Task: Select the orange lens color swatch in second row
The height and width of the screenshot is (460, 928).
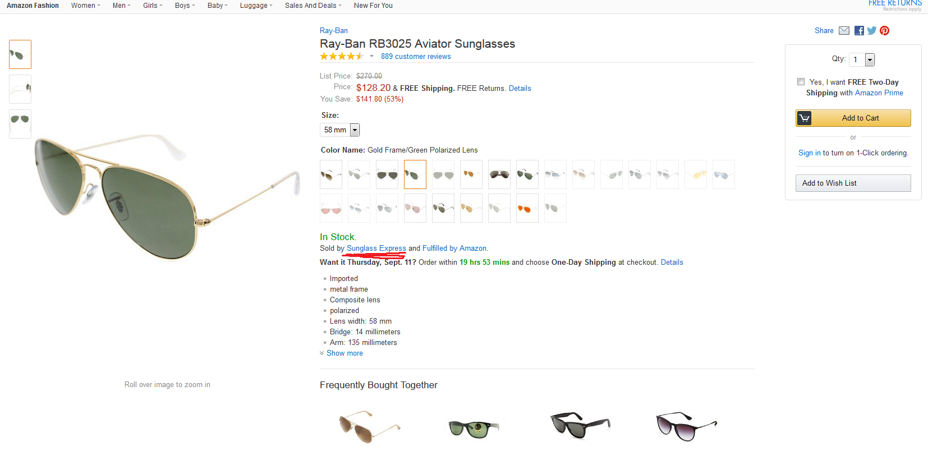Action: (527, 208)
